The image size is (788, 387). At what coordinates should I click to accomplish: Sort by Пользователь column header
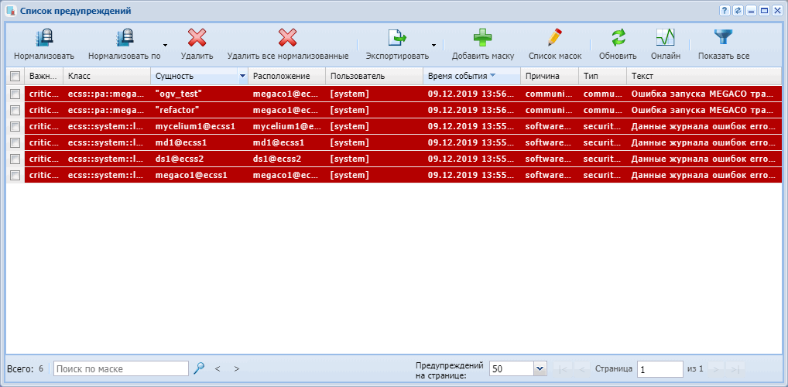point(374,77)
